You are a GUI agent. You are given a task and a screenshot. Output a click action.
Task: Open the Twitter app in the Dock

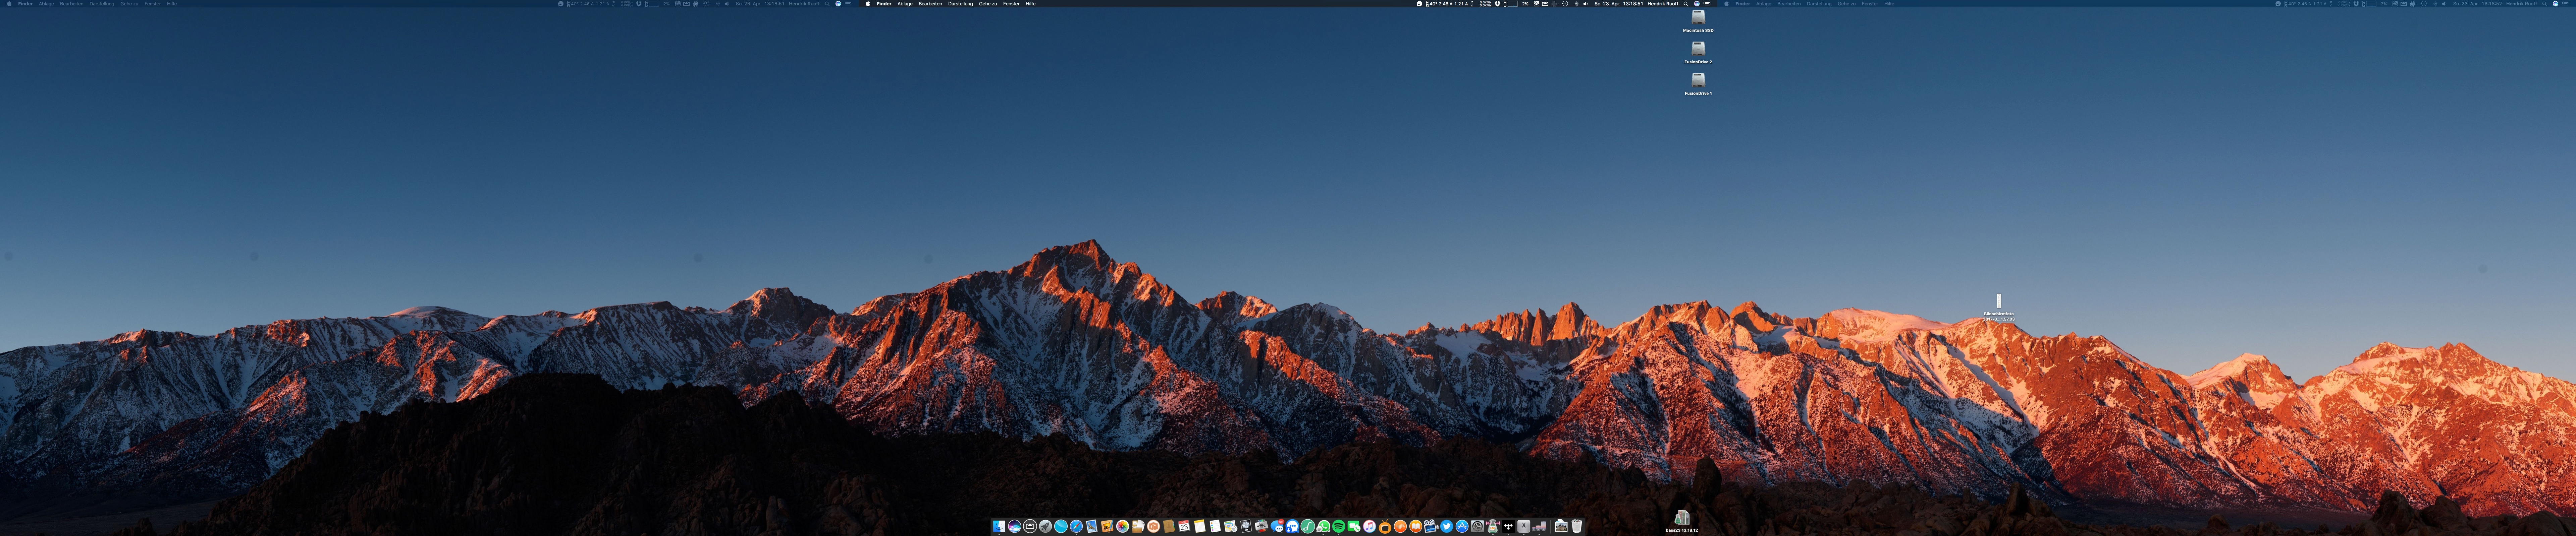pos(1447,526)
